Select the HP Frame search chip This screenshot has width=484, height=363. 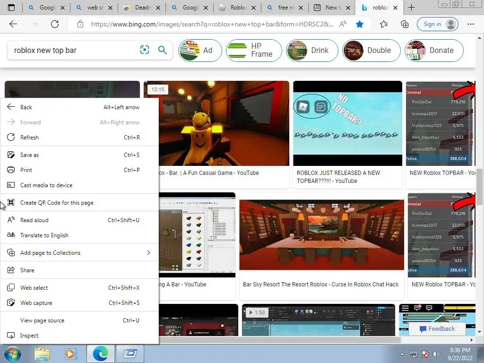(x=254, y=50)
